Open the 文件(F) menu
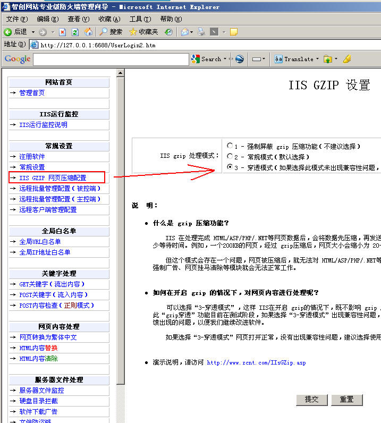Image resolution: width=381 pixels, height=423 pixels. (17, 19)
